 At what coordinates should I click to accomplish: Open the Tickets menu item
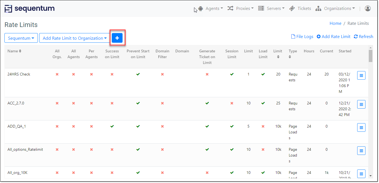point(300,9)
